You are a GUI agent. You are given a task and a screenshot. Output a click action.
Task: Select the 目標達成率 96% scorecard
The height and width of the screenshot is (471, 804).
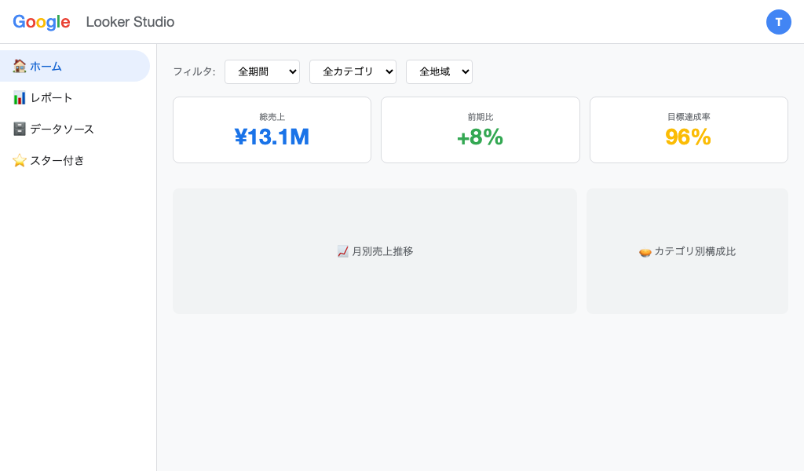click(689, 130)
